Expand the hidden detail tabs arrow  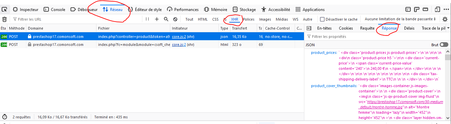[x=448, y=28]
